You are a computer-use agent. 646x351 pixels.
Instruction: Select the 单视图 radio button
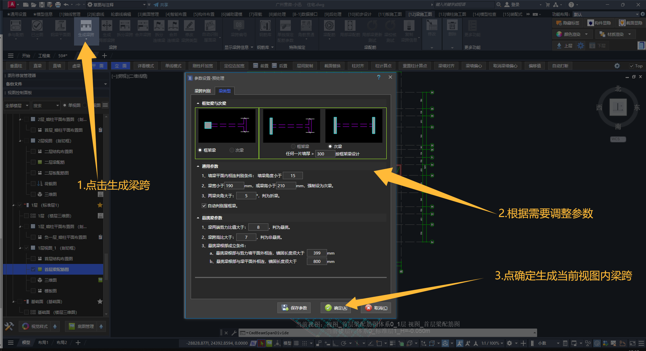point(65,105)
